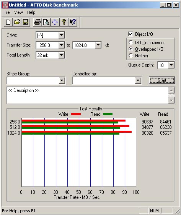This screenshot has width=181, height=215.
Task: Save results using the floppy disk icon
Action: point(26,22)
